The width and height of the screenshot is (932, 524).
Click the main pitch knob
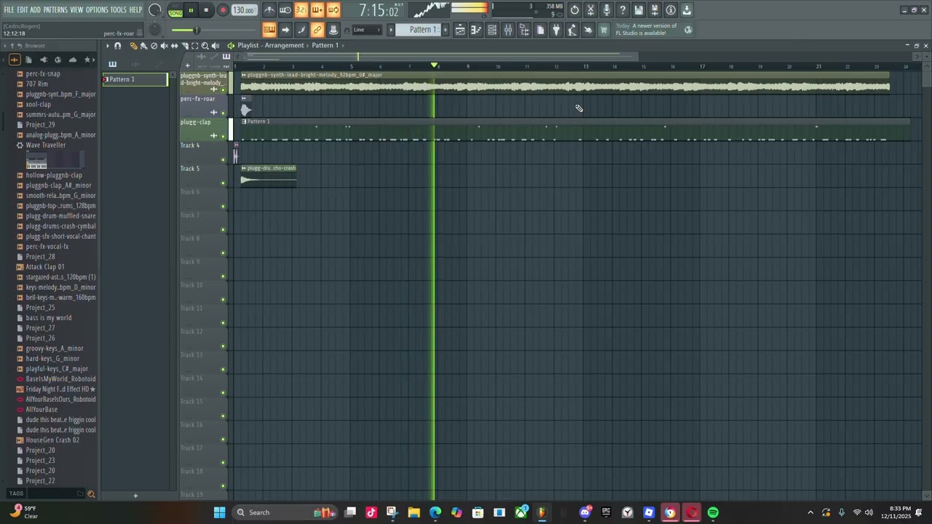click(155, 29)
